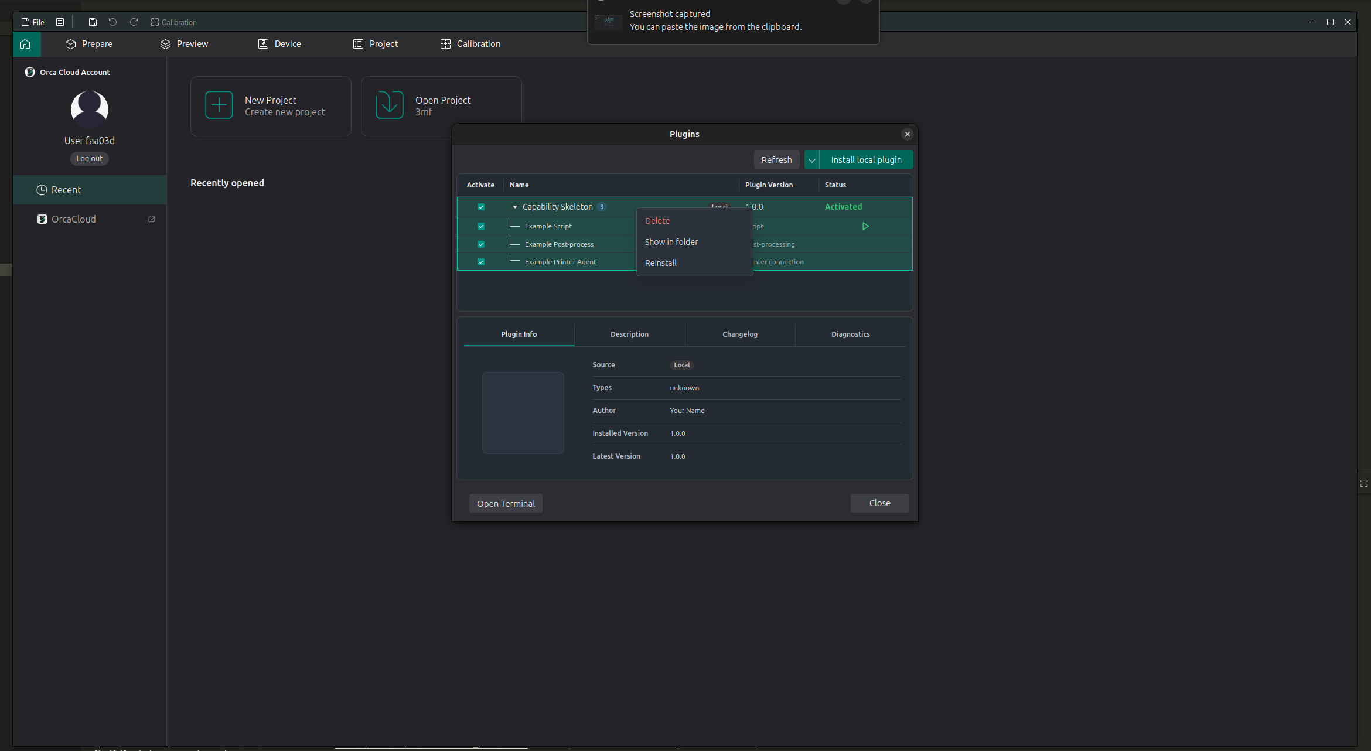The image size is (1371, 751).
Task: Undo the last action
Action: 112,22
